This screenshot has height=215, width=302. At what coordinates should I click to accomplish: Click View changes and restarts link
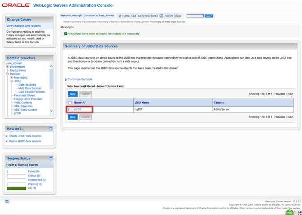tap(23, 26)
